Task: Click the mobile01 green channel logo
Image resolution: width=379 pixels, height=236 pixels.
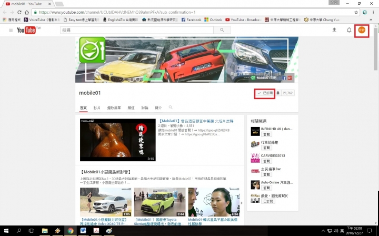Action: coord(92,50)
